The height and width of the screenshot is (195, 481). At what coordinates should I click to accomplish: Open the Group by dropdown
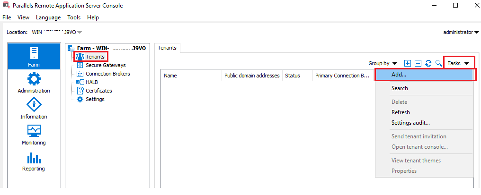383,63
